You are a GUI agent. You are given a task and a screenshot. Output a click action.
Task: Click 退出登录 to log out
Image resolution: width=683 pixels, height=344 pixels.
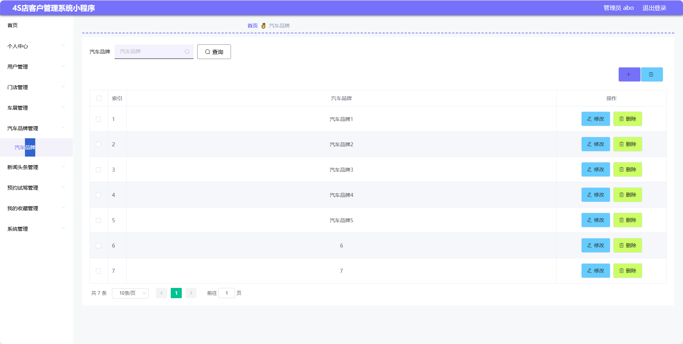point(654,8)
